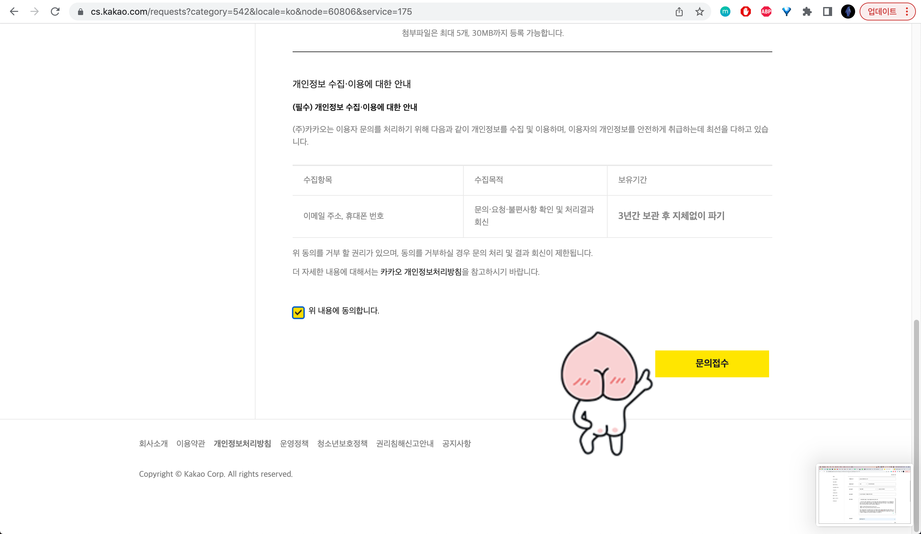The height and width of the screenshot is (534, 921).
Task: Open the puzzle-piece extensions menu
Action: pyautogui.click(x=807, y=12)
